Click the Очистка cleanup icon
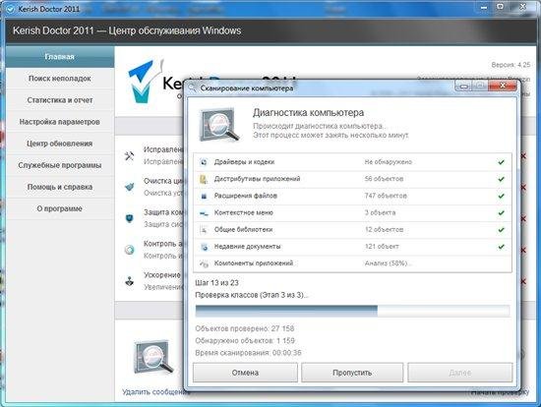Image resolution: width=541 pixels, height=407 pixels. tap(130, 187)
